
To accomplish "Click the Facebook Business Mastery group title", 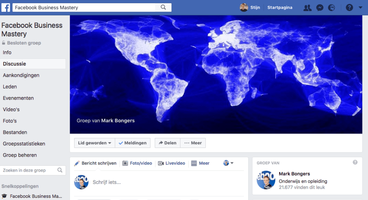I will pyautogui.click(x=32, y=29).
